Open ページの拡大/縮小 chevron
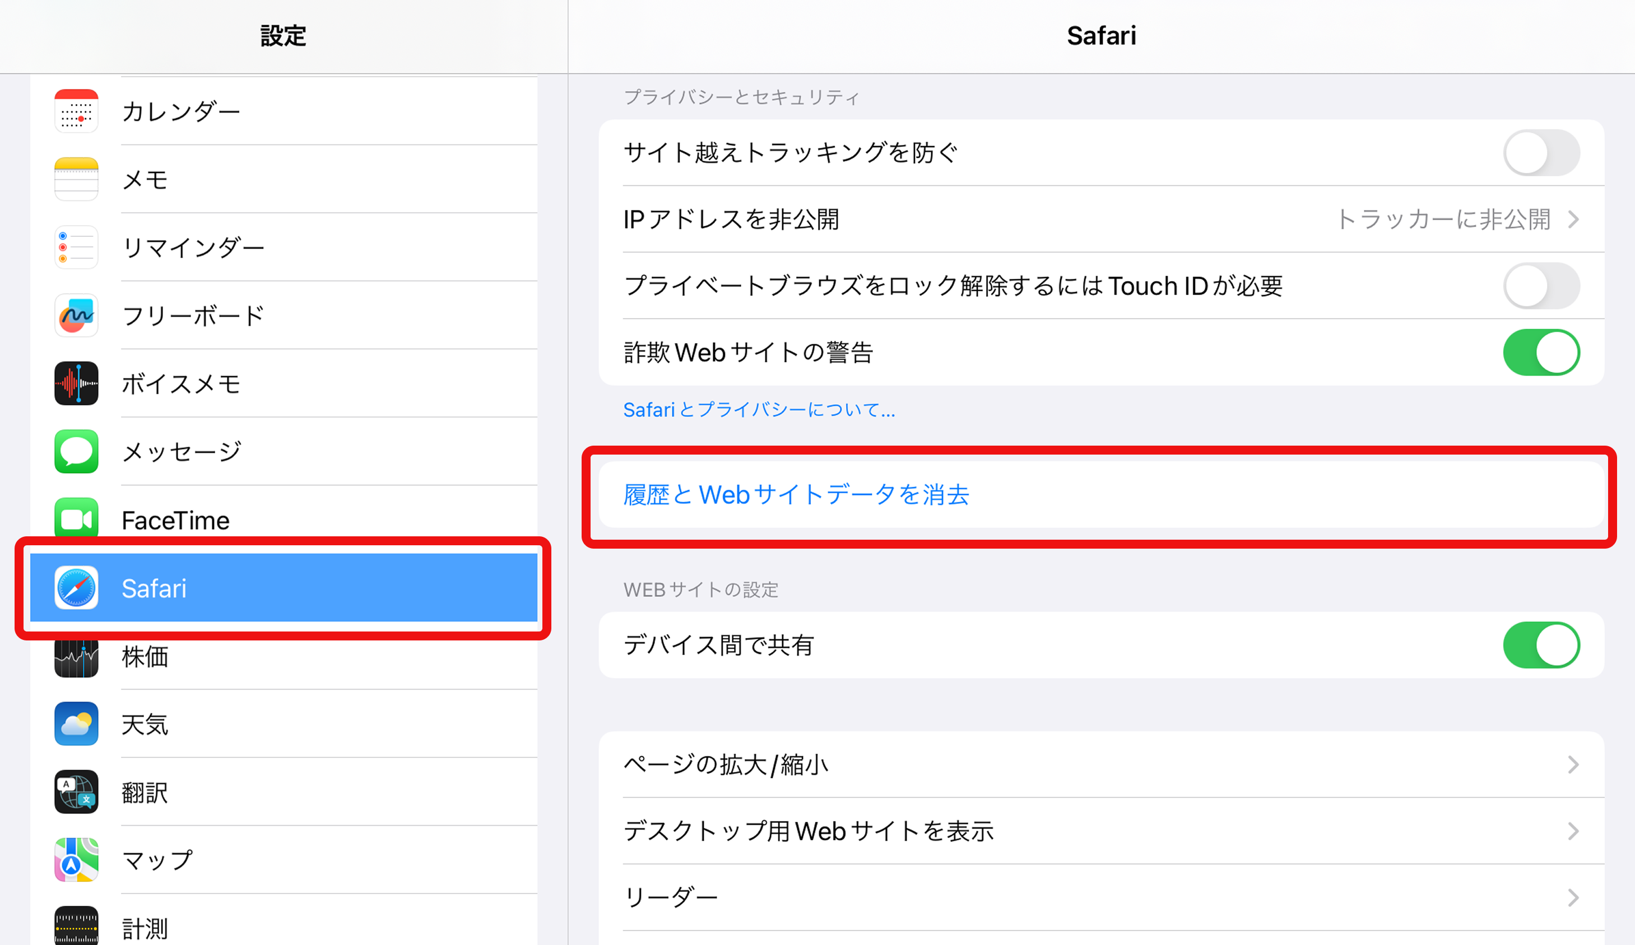 pyautogui.click(x=1573, y=765)
